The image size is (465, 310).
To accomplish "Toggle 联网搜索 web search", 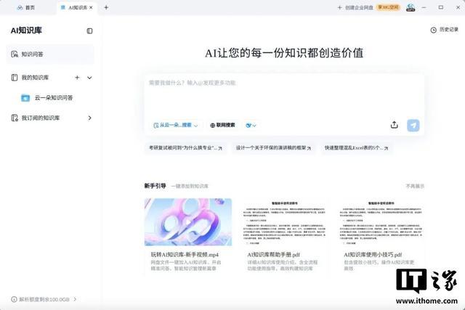I will (x=222, y=126).
